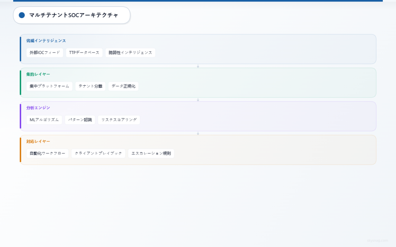Viewport: 396px width, 247px height.
Task: Click the MLアルゴリズム tag
Action: point(44,120)
